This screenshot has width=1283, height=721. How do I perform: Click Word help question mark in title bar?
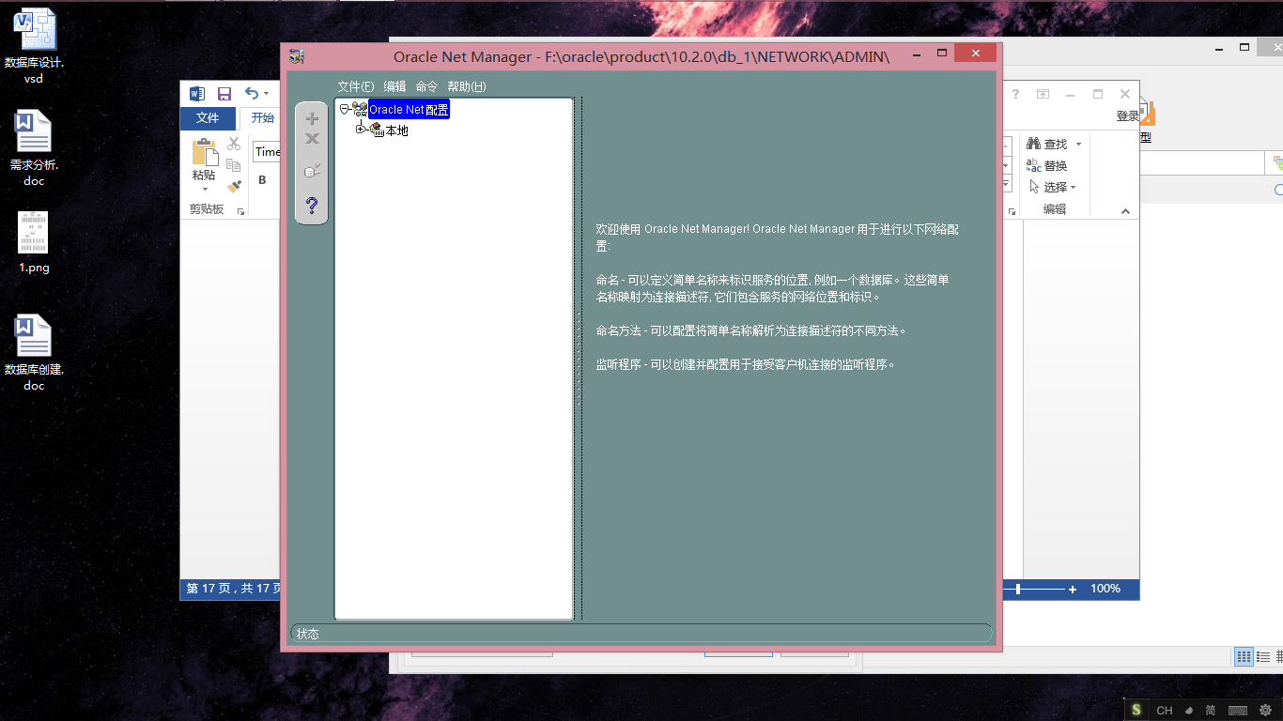[x=1015, y=94]
